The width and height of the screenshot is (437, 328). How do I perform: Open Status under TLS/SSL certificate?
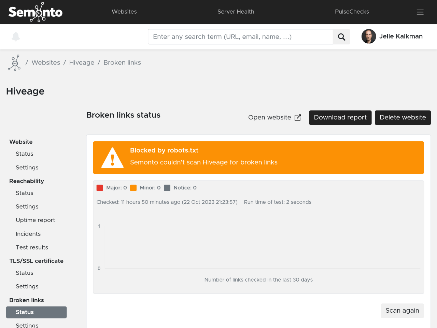point(25,273)
